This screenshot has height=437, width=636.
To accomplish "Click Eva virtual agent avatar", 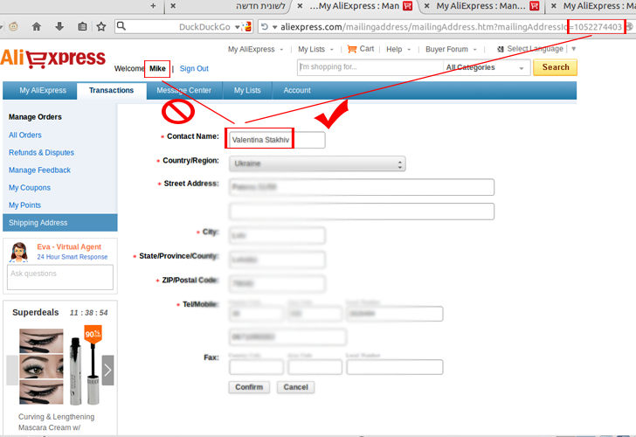I will 18,252.
